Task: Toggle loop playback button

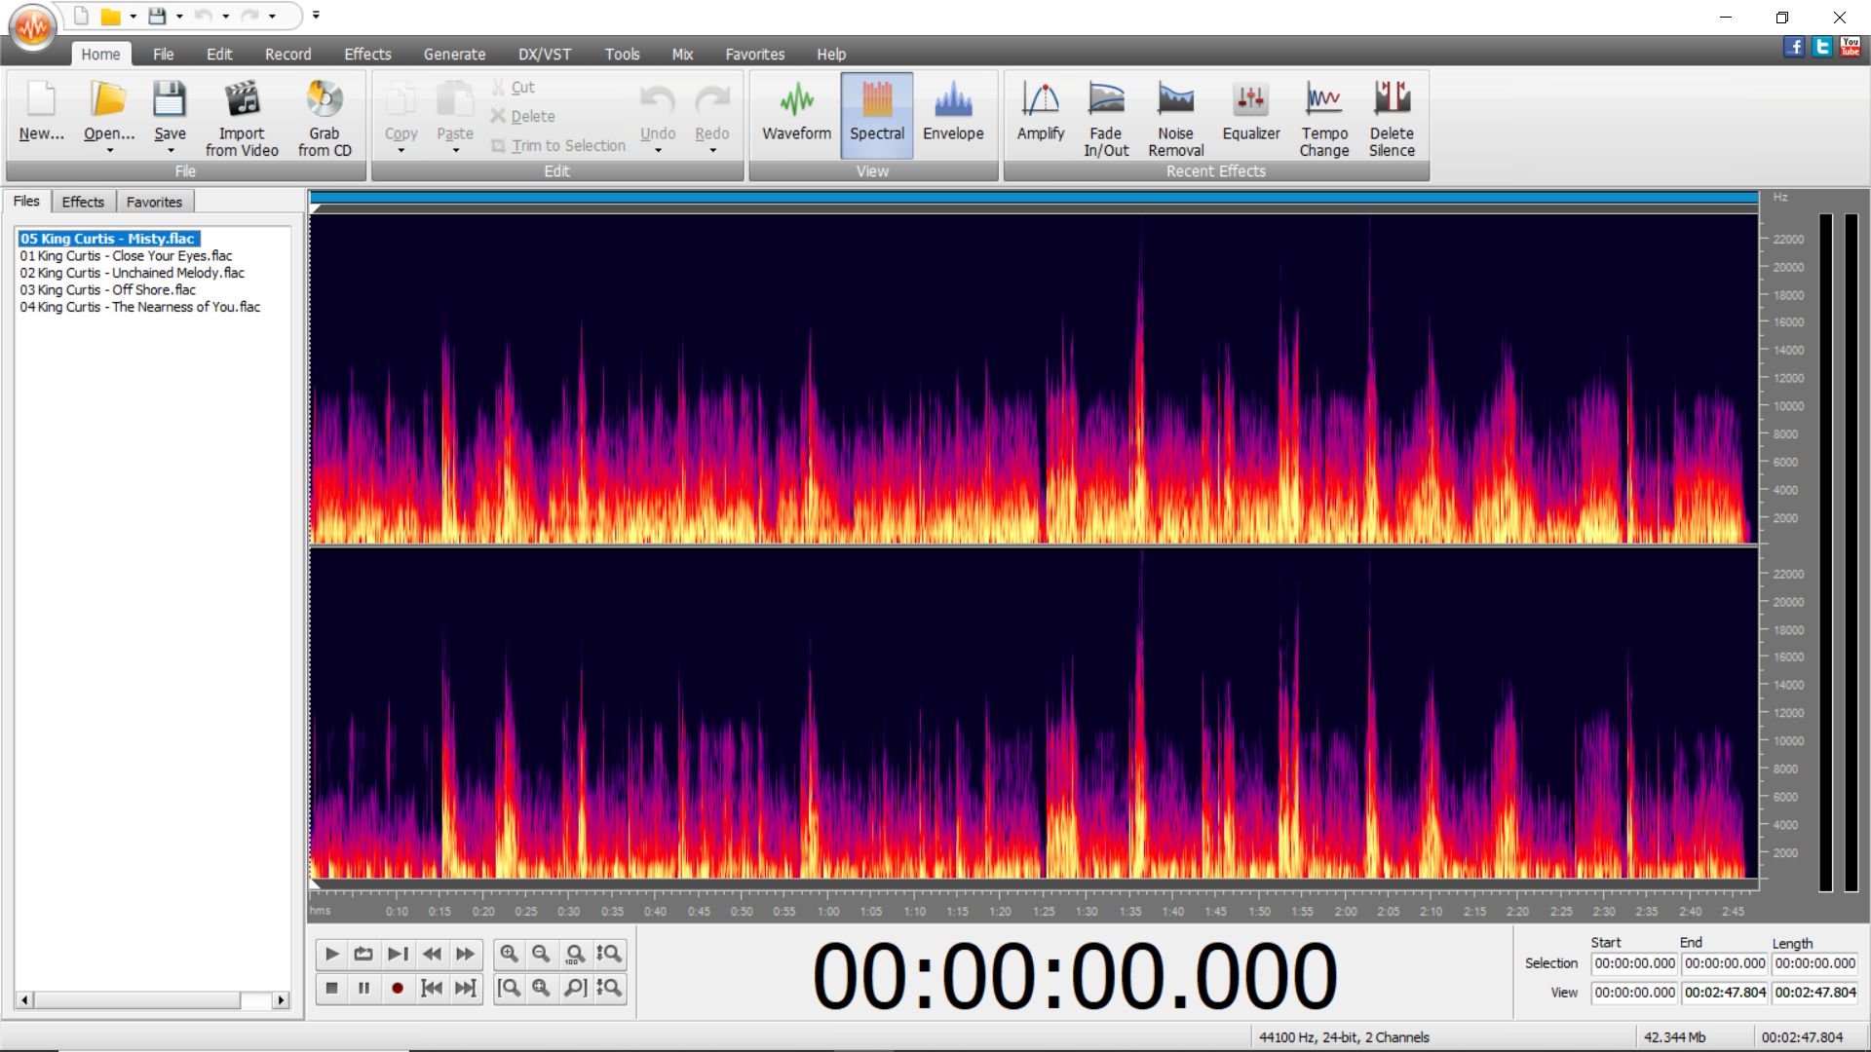Action: click(x=363, y=955)
